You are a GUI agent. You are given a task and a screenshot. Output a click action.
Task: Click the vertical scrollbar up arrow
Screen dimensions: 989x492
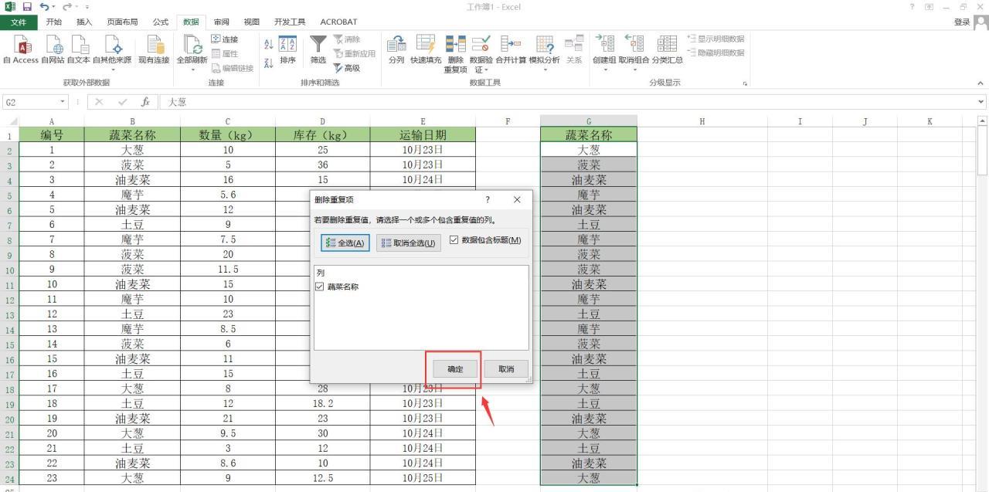pyautogui.click(x=983, y=121)
